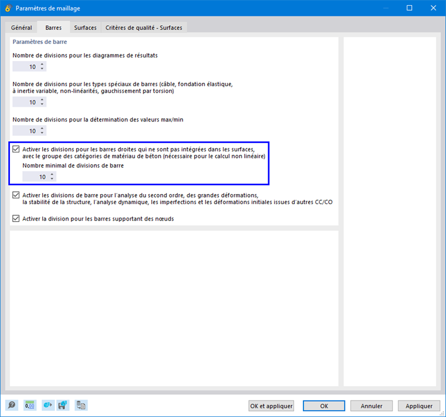The image size is (446, 417).
Task: Increase divisions for max/min value determination
Action: click(42, 129)
